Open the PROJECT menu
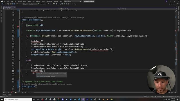The width and height of the screenshot is (180, 101). 20,1
